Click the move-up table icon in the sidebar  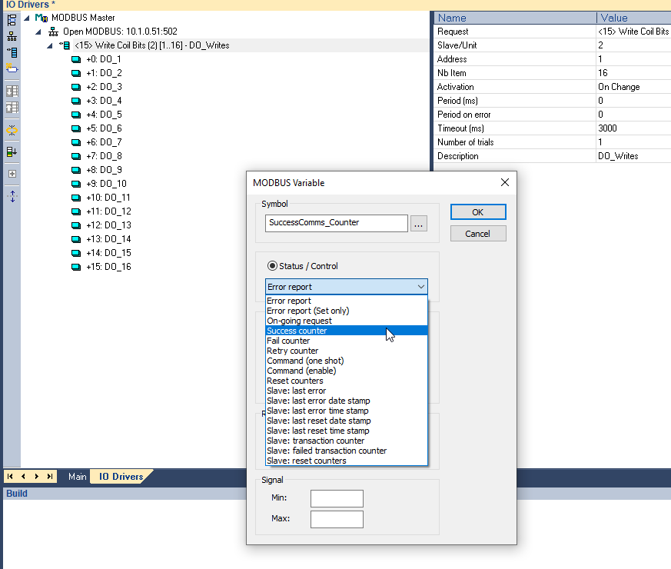pos(12,107)
